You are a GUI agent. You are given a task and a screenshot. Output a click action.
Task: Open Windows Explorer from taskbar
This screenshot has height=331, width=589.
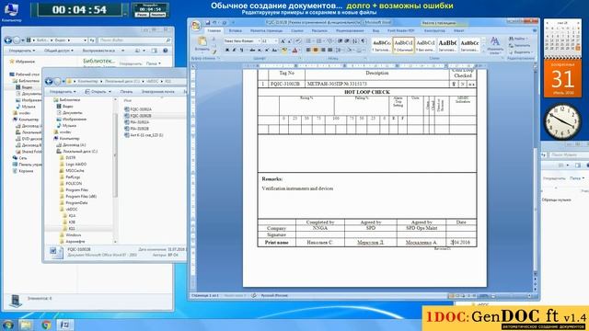pyautogui.click(x=27, y=325)
